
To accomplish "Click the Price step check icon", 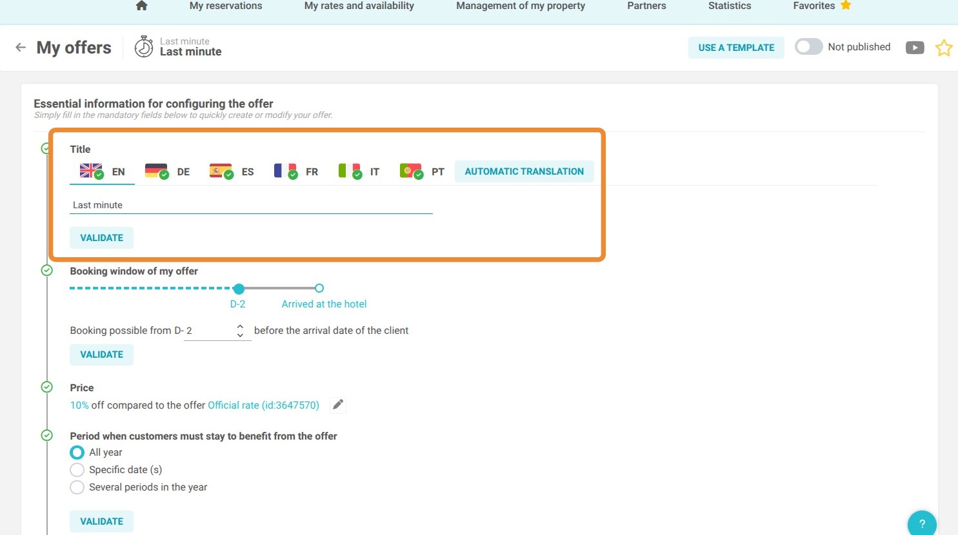I will click(x=46, y=387).
